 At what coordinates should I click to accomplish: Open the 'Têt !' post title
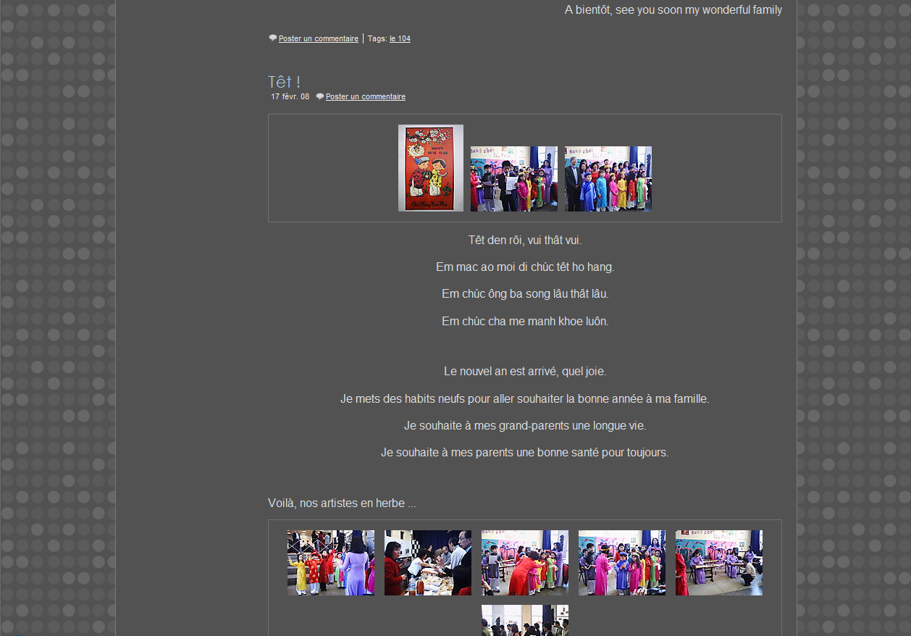(x=284, y=82)
